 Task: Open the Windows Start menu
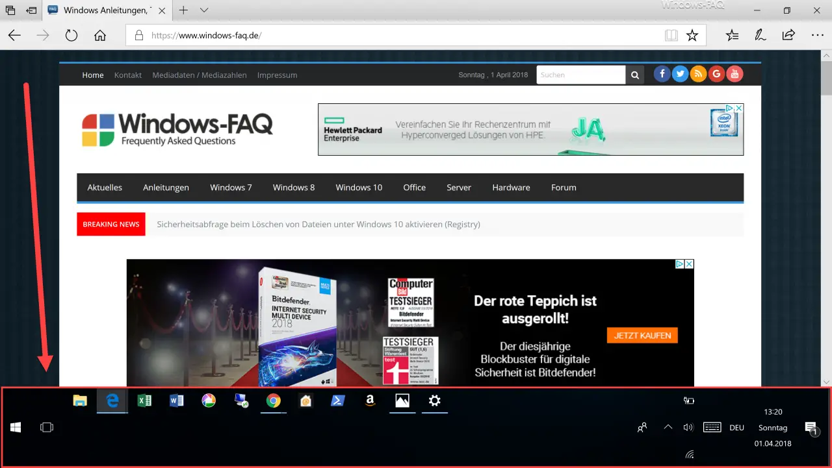click(x=16, y=427)
